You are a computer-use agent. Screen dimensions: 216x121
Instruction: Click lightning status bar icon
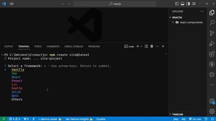click(34, 119)
